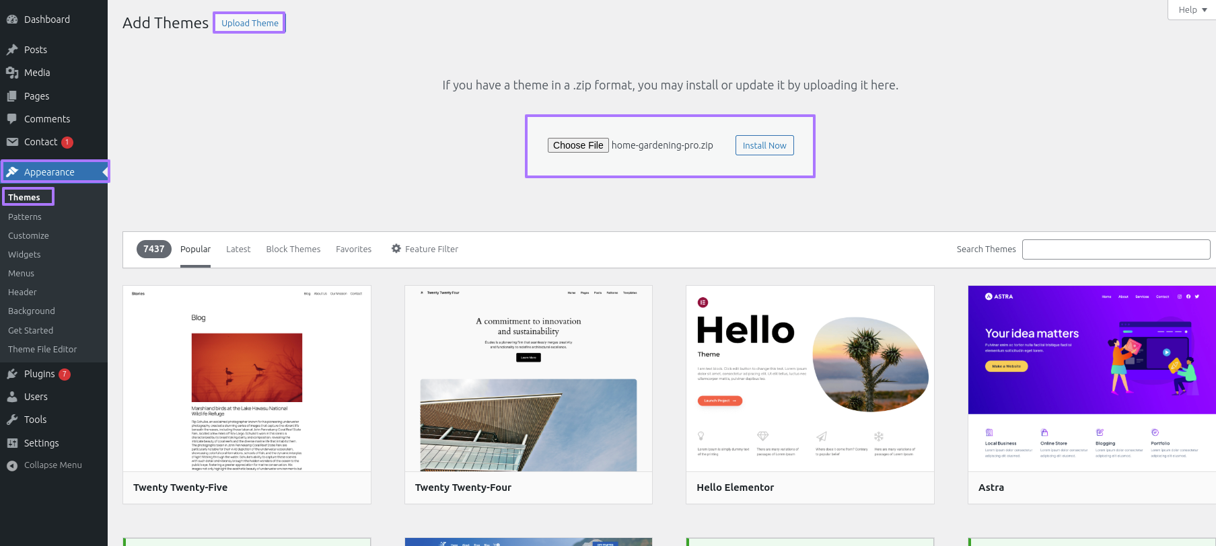Click the Pages document icon
Image resolution: width=1216 pixels, height=546 pixels.
[12, 96]
